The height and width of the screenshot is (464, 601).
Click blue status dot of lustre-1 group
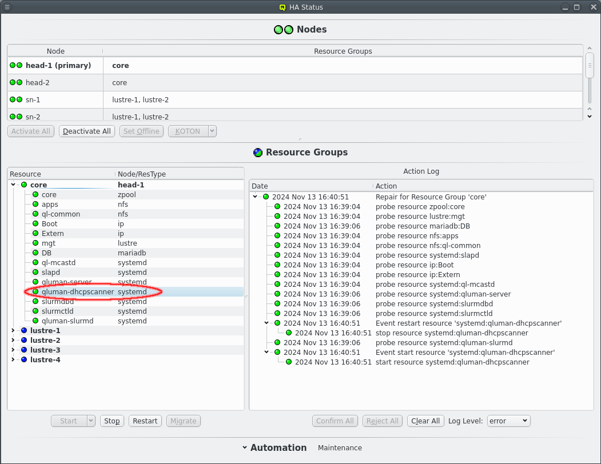click(x=24, y=330)
